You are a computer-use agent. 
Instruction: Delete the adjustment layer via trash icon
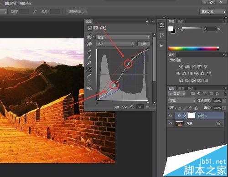[147, 107]
